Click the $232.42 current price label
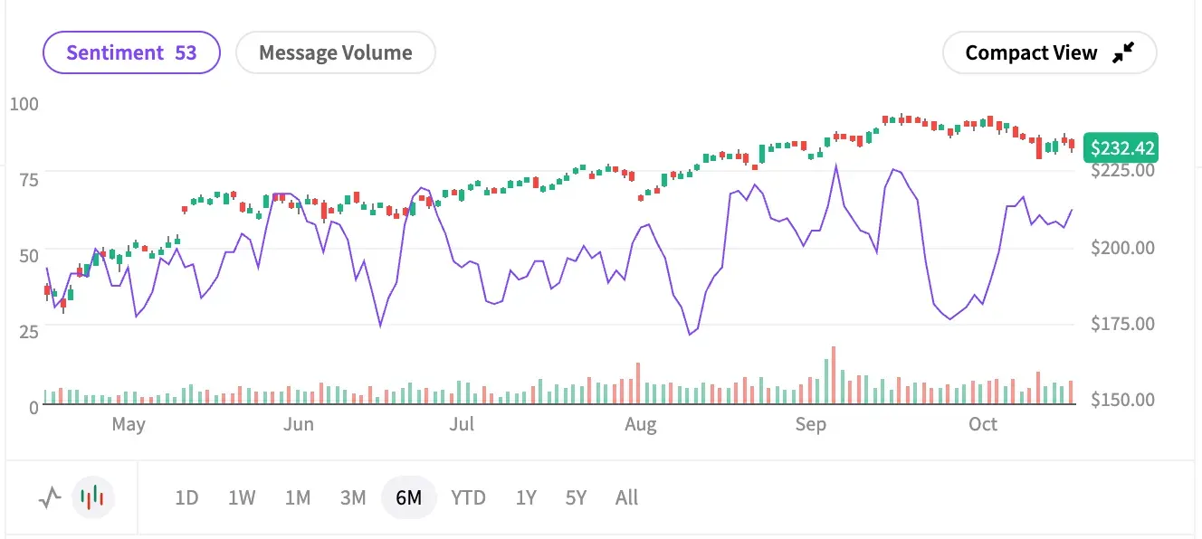1202x539 pixels. (1122, 147)
